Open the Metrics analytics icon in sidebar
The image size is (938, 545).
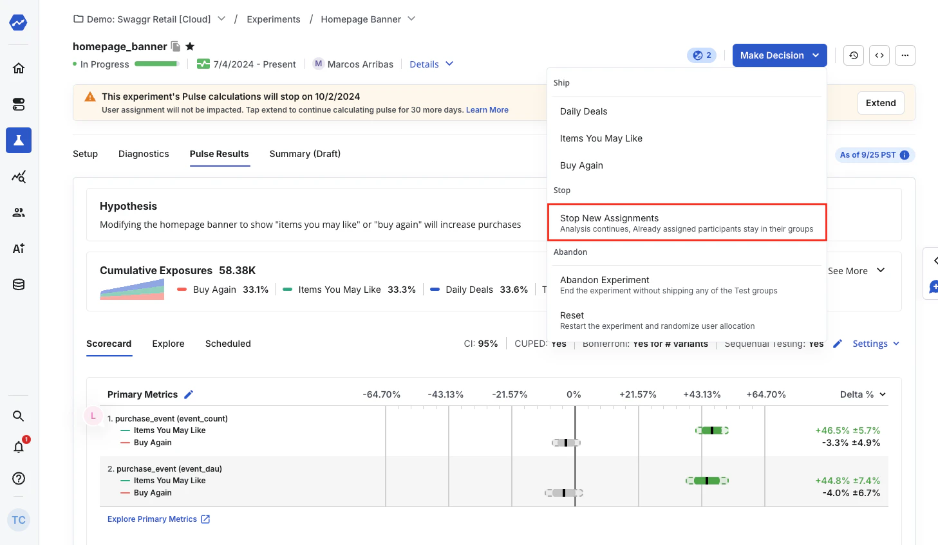click(19, 176)
